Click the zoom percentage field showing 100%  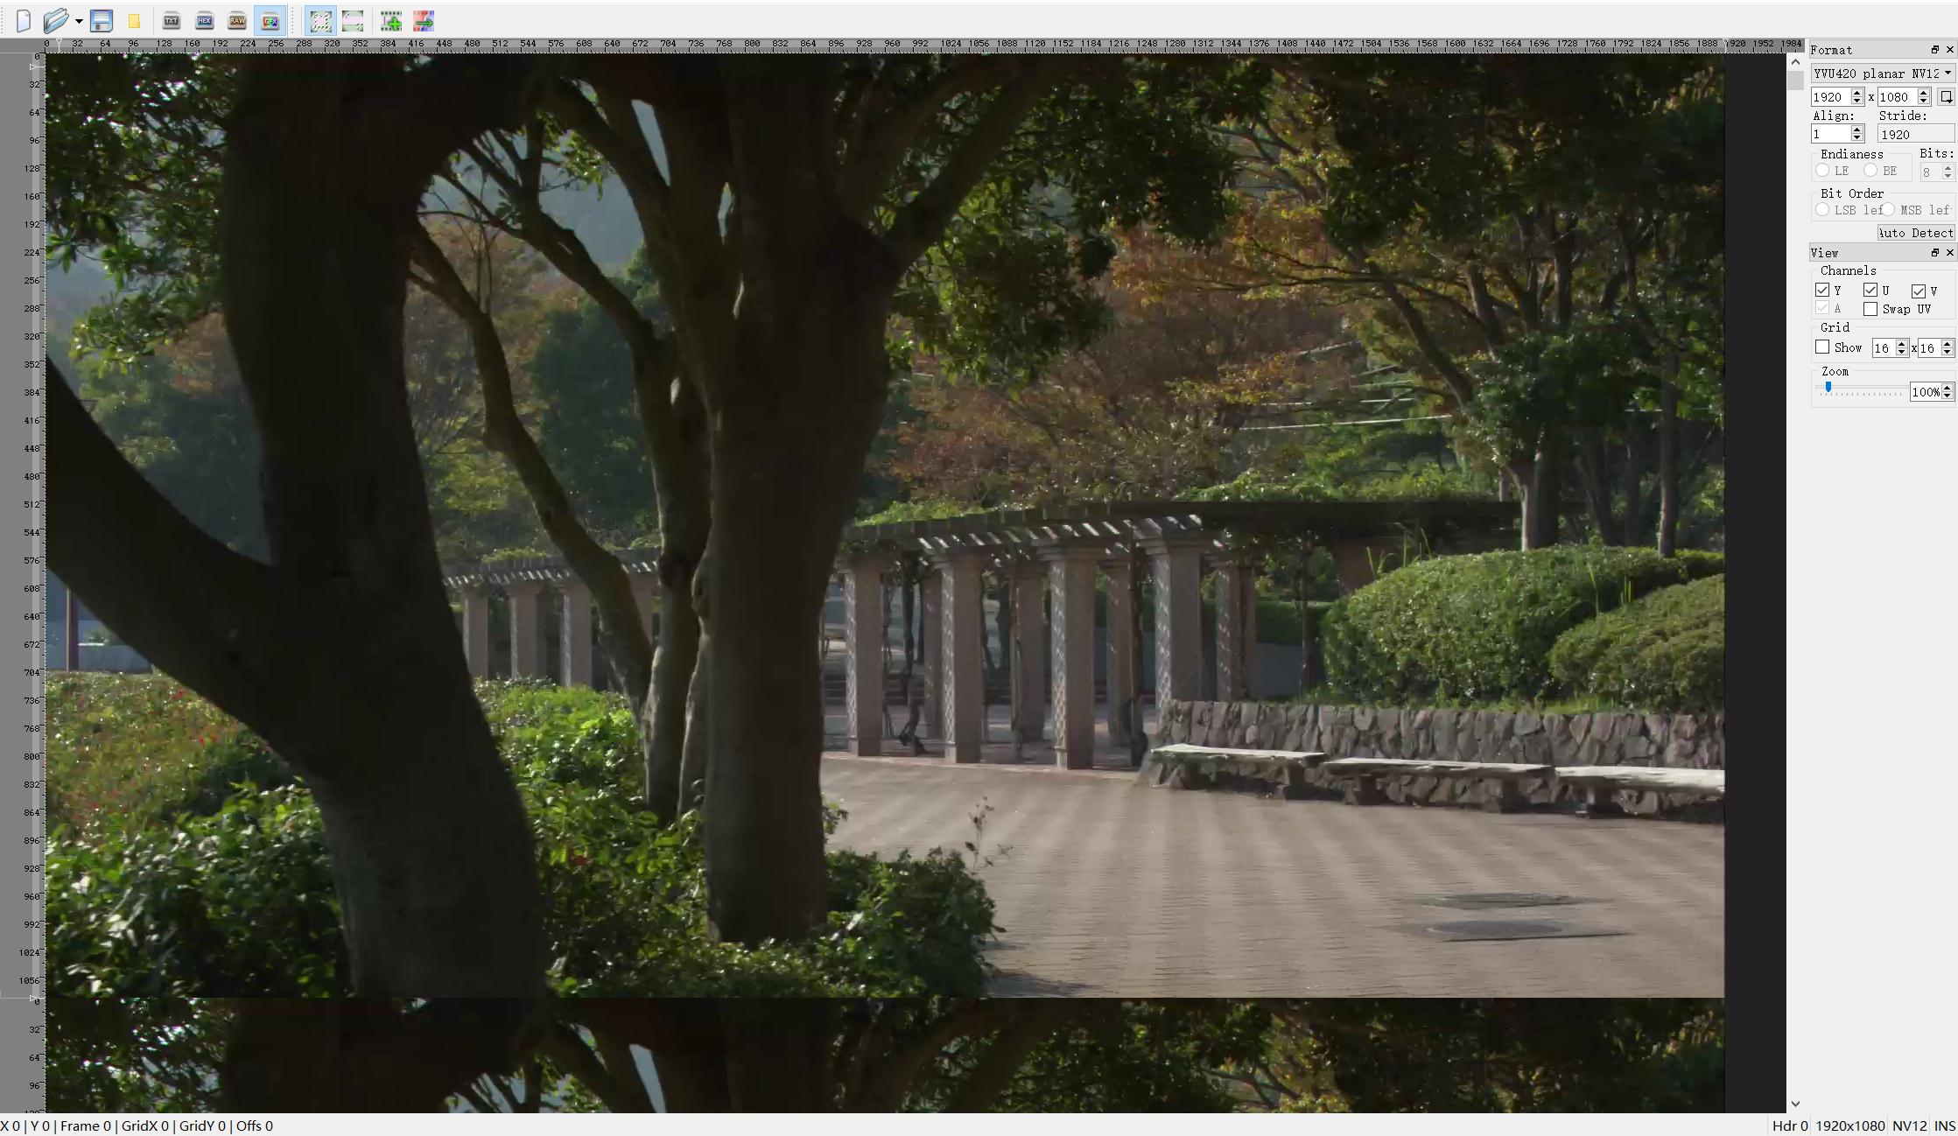coord(1926,392)
